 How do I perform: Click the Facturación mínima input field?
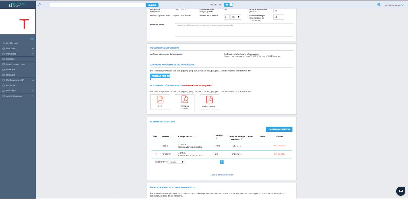(x=283, y=11)
